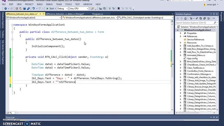Select Clear_TextBoxes.cs file
The height and width of the screenshot is (126, 224).
click(196, 68)
